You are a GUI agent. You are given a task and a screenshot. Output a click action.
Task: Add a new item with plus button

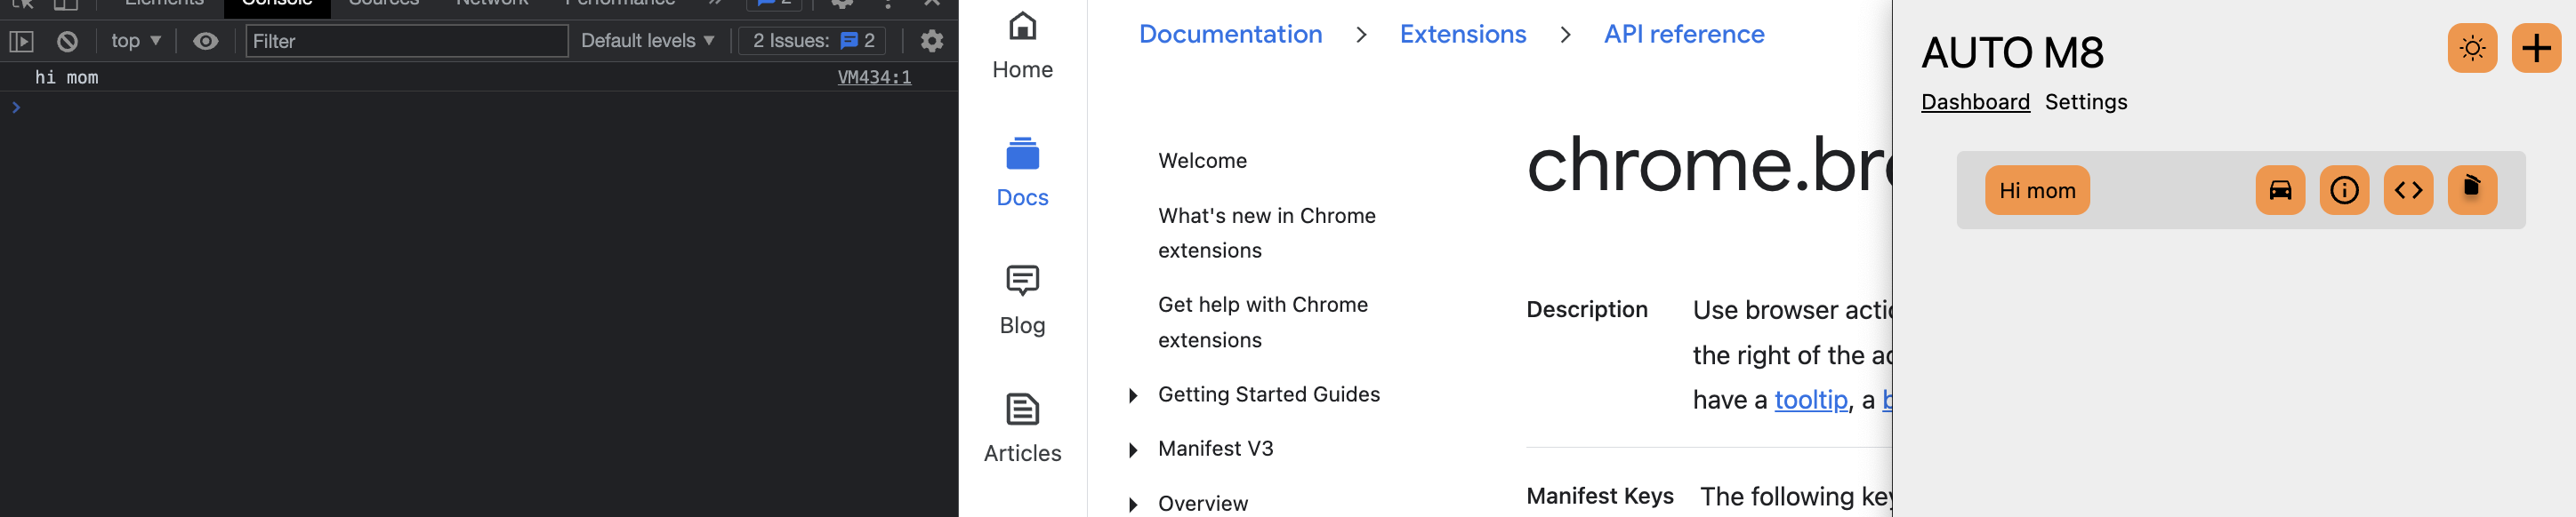click(2536, 48)
